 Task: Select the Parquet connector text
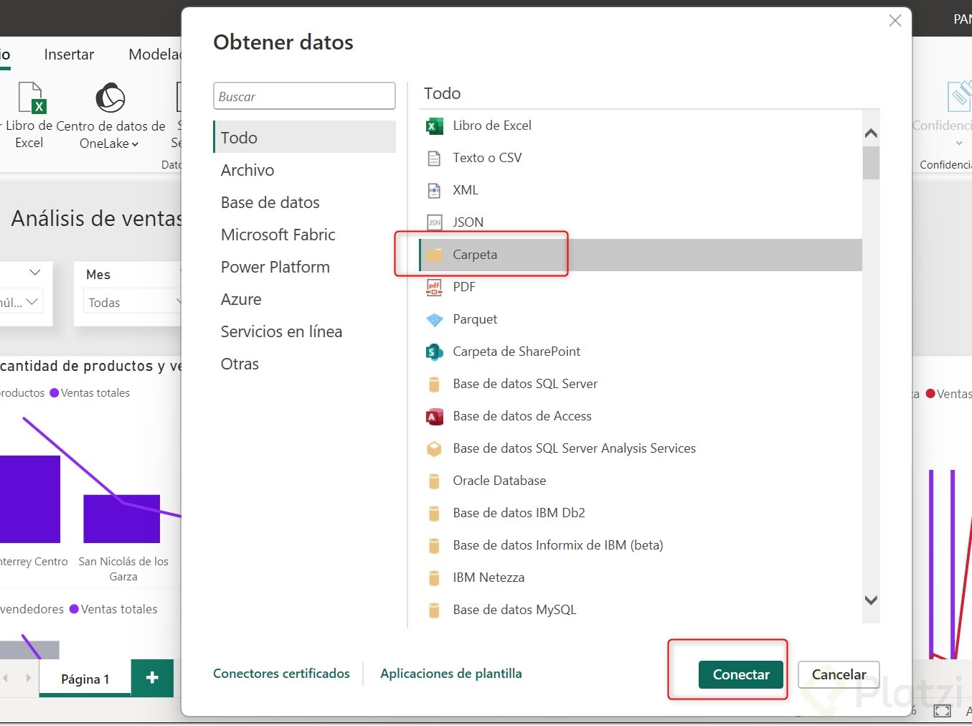coord(475,319)
